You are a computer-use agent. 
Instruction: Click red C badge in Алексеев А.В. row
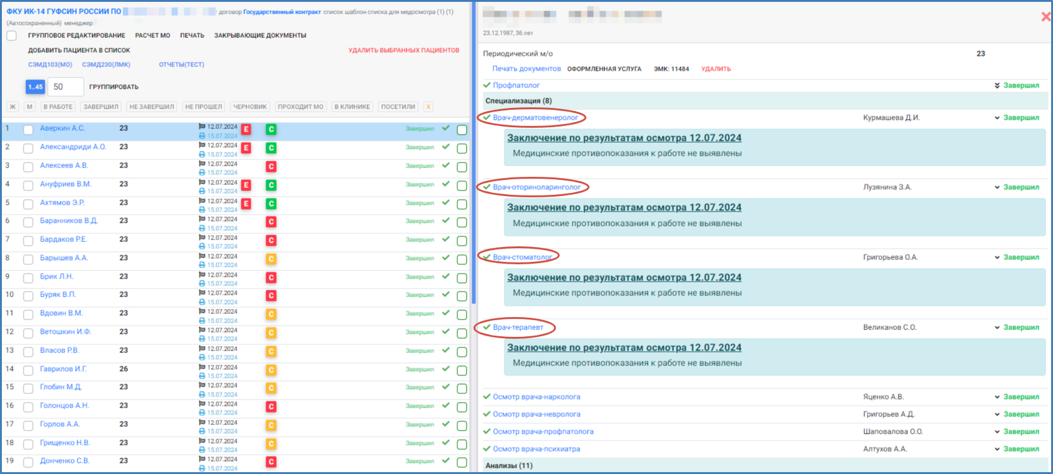271,167
